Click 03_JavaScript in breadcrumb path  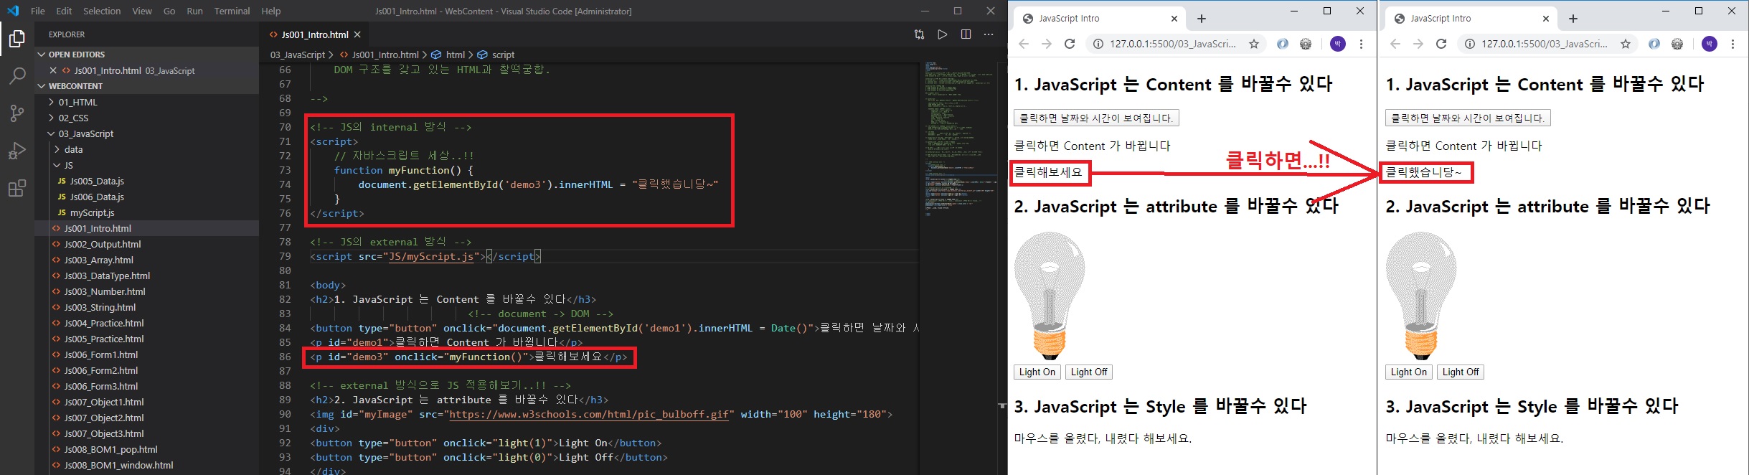click(x=298, y=55)
